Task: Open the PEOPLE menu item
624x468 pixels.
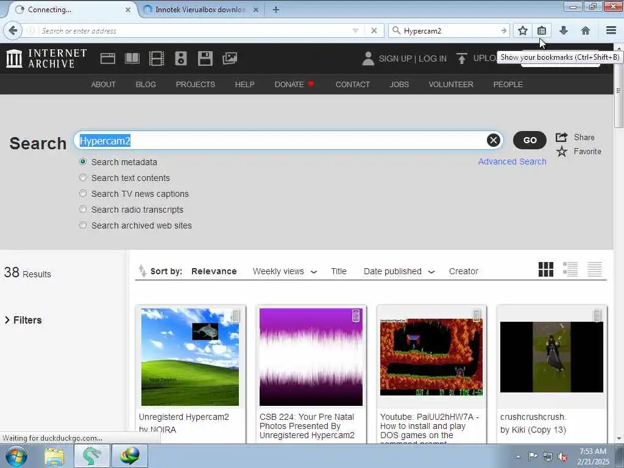Action: point(508,84)
